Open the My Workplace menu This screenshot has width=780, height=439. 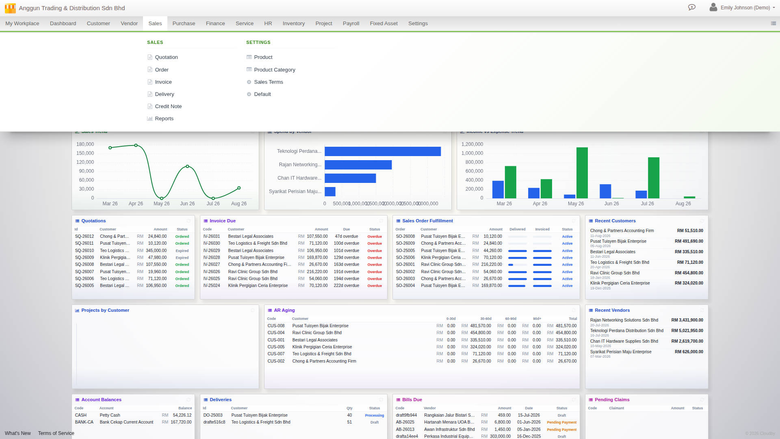[22, 24]
